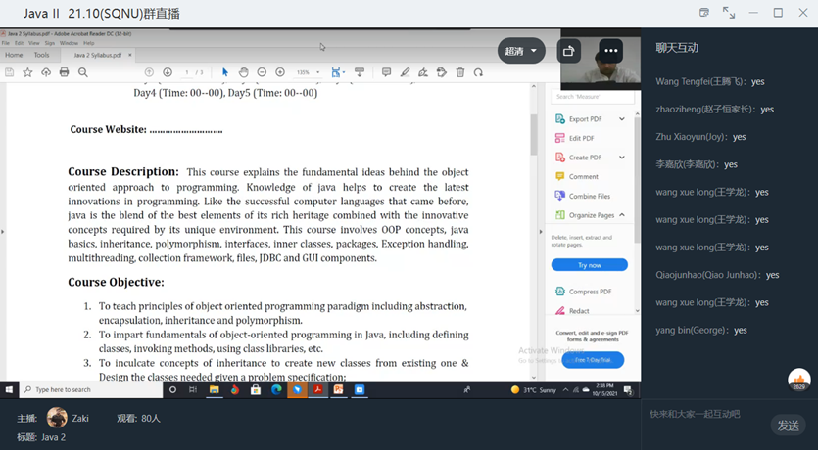The height and width of the screenshot is (450, 818).
Task: Select the Hand pan tool
Action: (243, 72)
